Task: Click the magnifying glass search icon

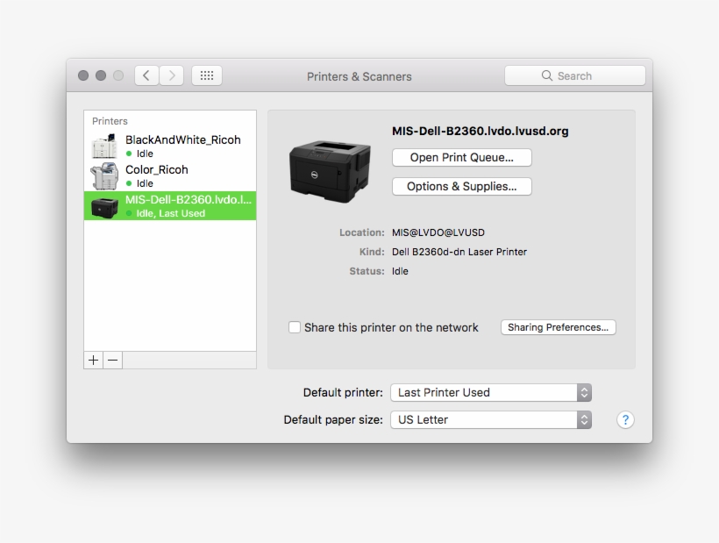Action: click(547, 76)
